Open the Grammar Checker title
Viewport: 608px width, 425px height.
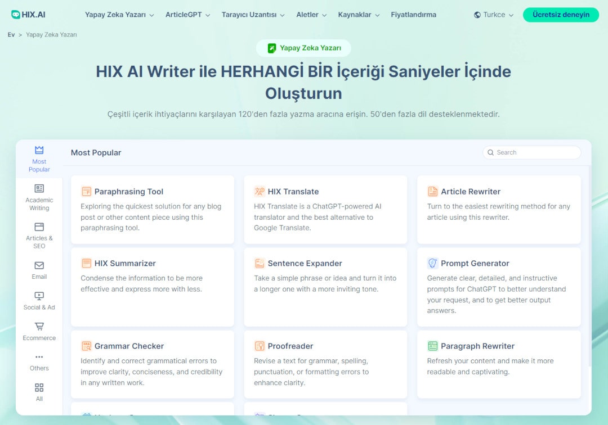[129, 346]
